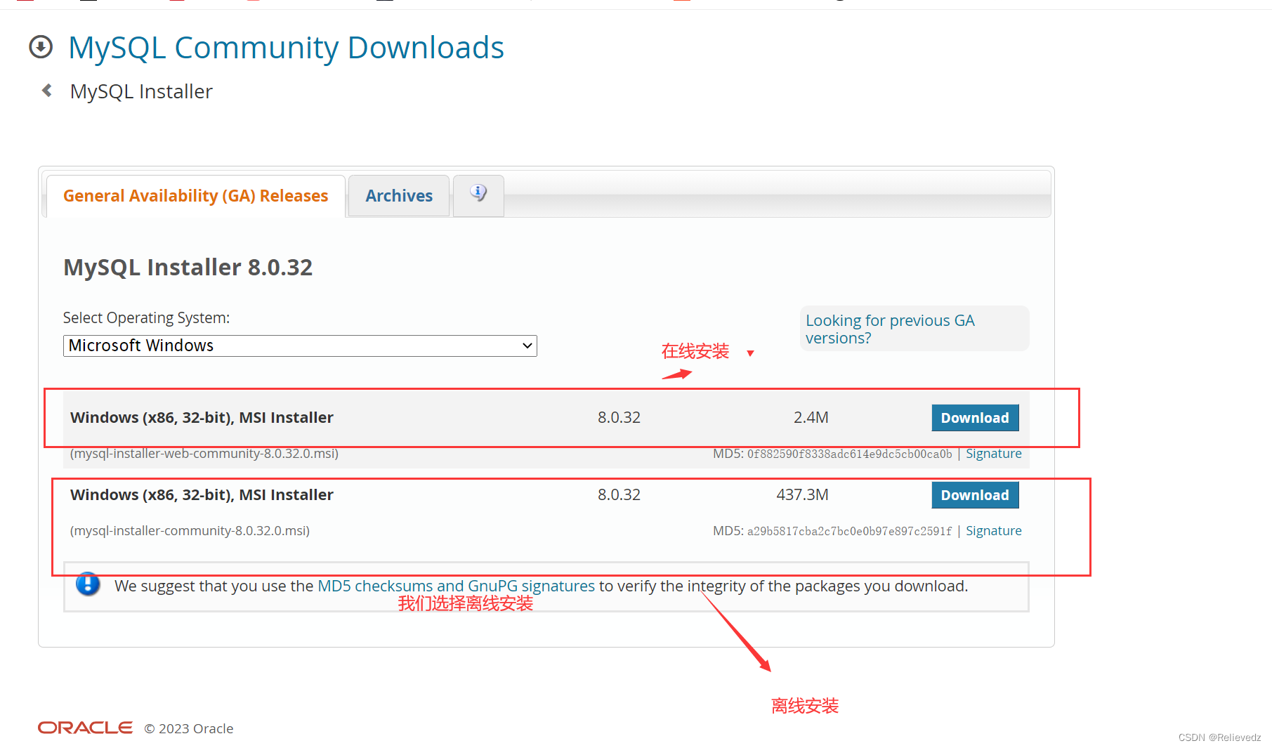
Task: Click the MySQL Community Downloads heading link
Action: tap(286, 48)
